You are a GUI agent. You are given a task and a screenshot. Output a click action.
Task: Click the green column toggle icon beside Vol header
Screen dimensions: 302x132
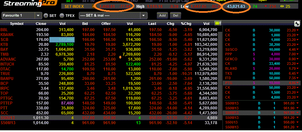click(x=218, y=23)
